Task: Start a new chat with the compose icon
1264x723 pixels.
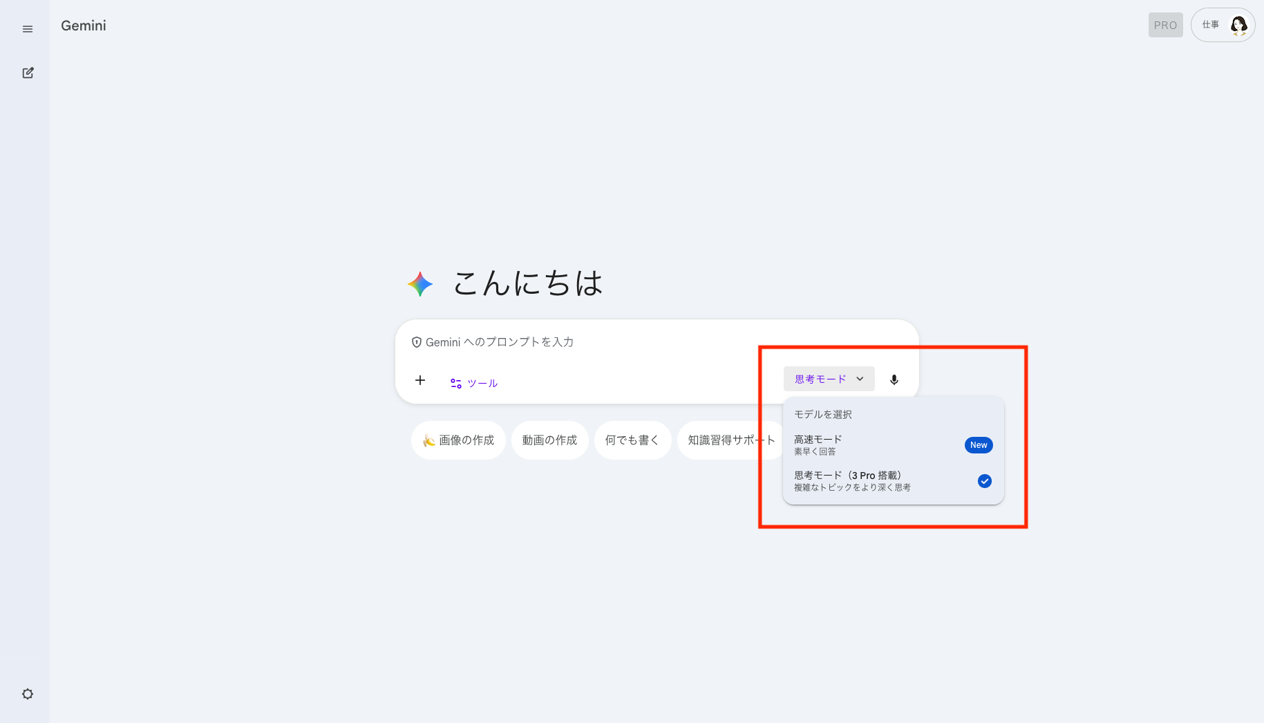Action: coord(28,73)
